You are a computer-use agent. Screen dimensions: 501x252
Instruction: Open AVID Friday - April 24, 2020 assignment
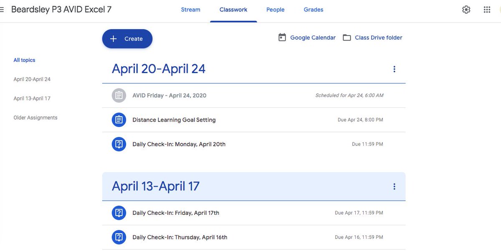click(170, 95)
